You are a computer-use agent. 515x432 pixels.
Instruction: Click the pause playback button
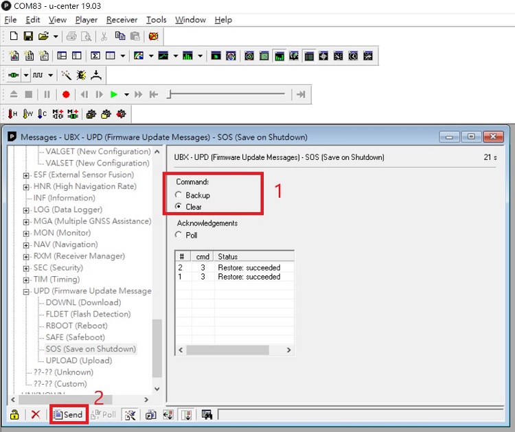(47, 95)
